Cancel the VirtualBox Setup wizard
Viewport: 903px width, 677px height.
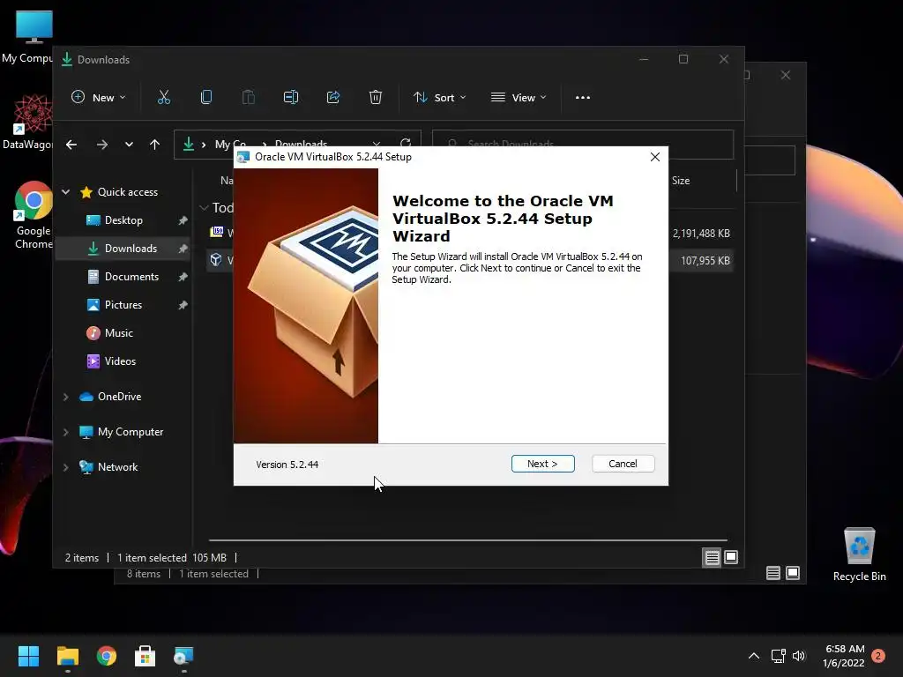623,464
